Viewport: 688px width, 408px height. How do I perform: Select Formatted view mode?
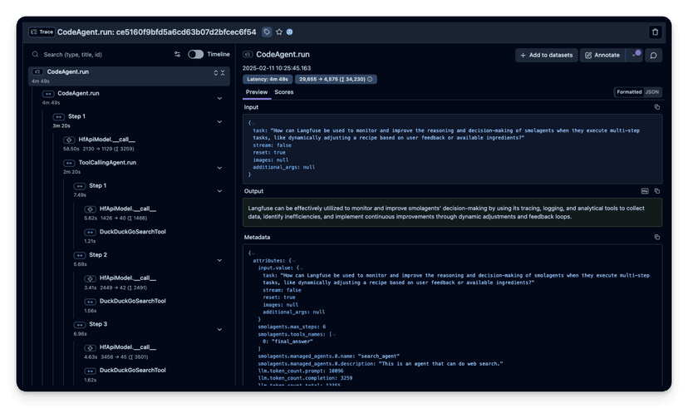pos(629,92)
